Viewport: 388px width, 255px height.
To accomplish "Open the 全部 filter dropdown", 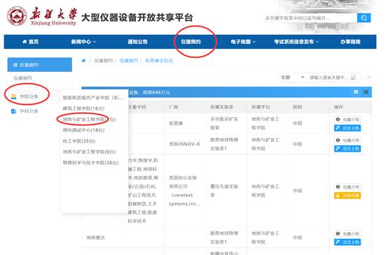I will [292, 78].
